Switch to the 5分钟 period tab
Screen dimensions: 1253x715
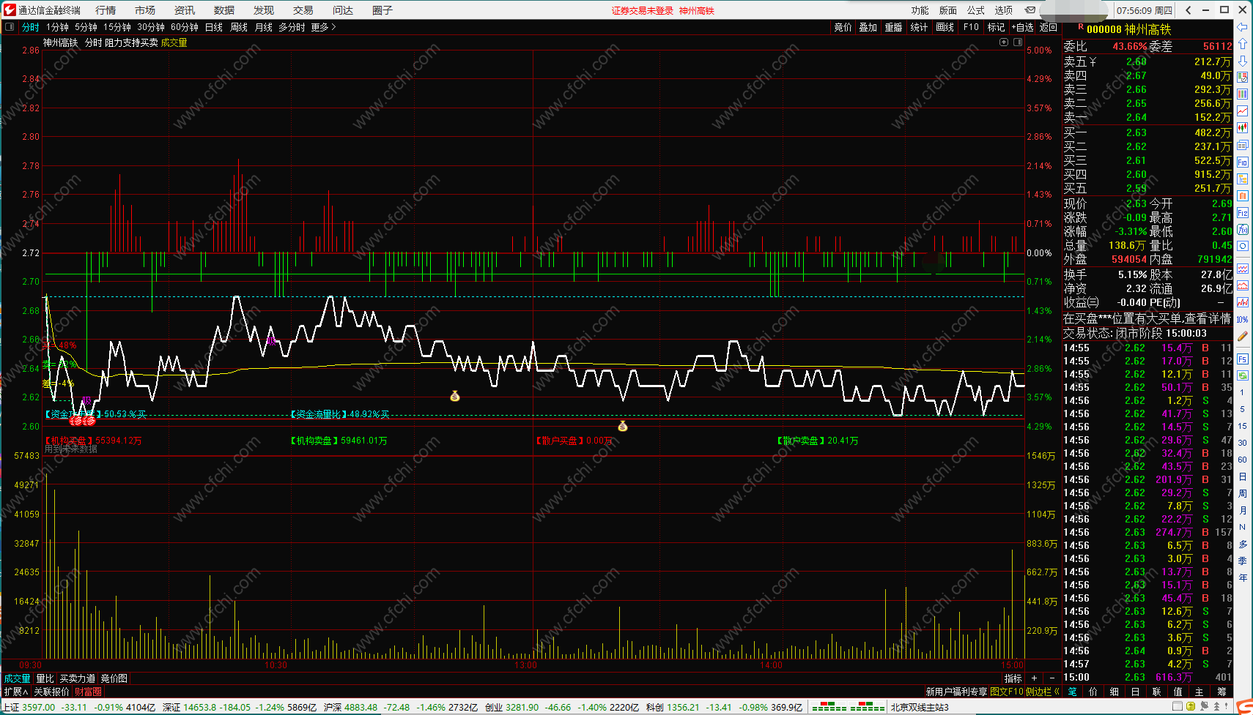tap(86, 27)
